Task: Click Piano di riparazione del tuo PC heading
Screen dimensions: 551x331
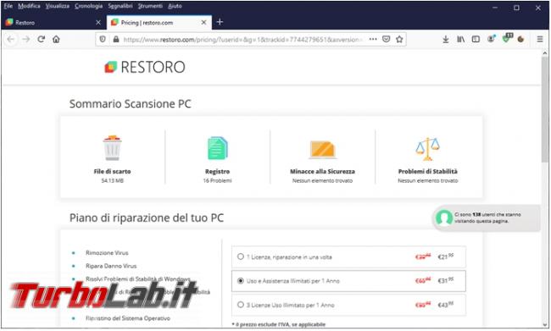Action: [147, 218]
